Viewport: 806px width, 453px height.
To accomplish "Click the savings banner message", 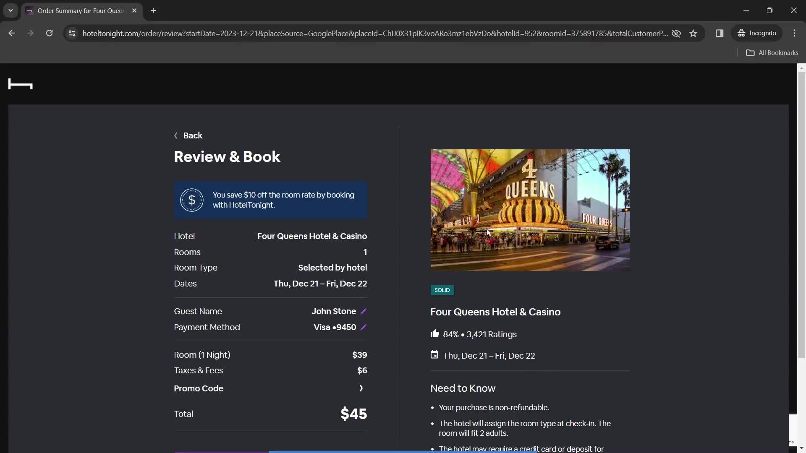I will tap(283, 200).
